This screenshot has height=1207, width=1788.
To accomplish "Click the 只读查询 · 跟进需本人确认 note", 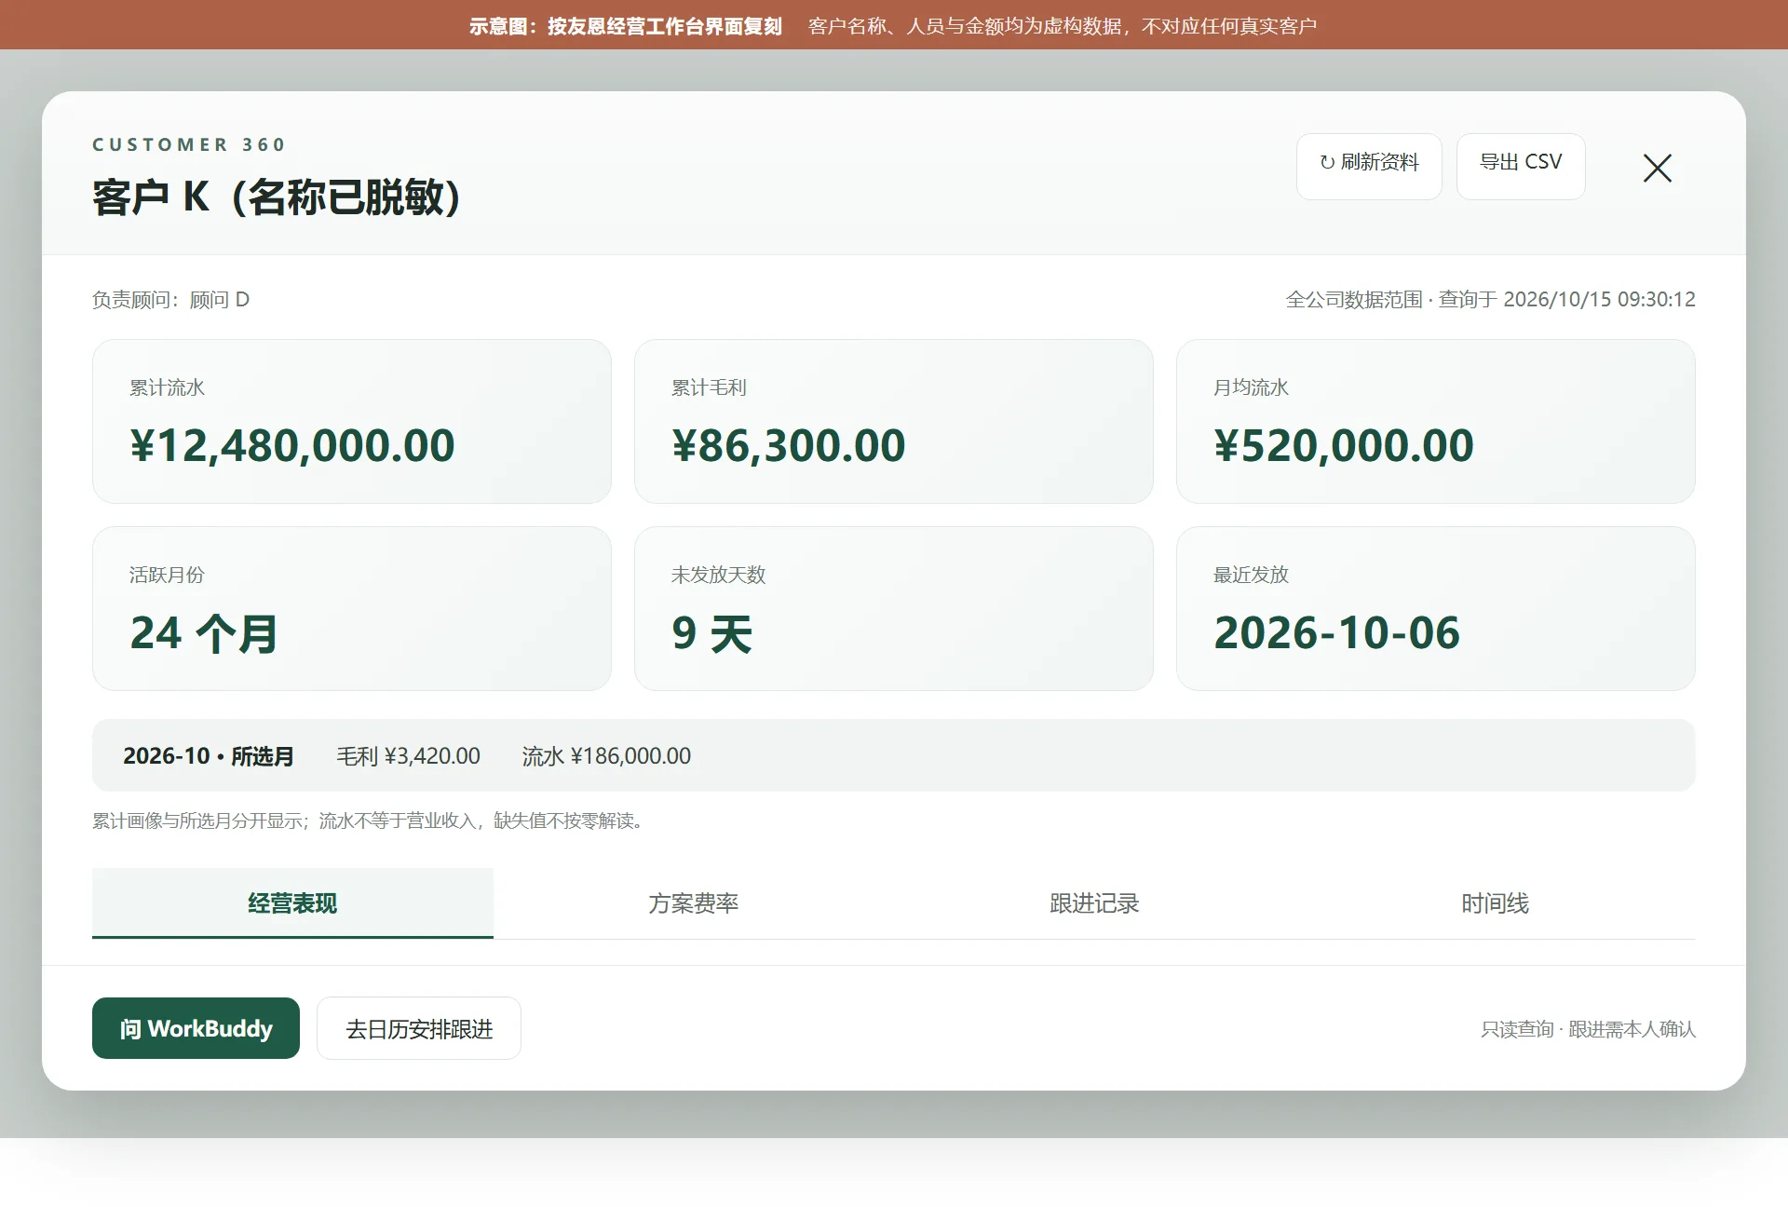I will pyautogui.click(x=1589, y=1029).
